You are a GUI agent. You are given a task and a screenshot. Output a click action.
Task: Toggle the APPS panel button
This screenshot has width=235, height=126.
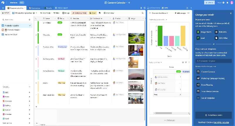pos(165,8)
